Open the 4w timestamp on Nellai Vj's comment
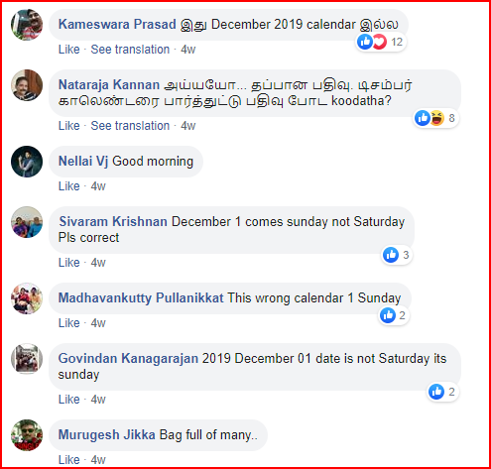 click(98, 186)
